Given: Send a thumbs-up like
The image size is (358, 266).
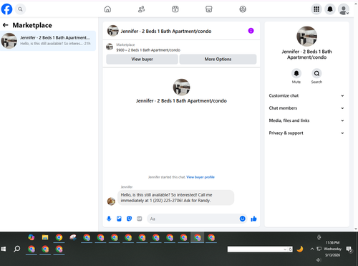Looking at the screenshot, I should click(253, 219).
